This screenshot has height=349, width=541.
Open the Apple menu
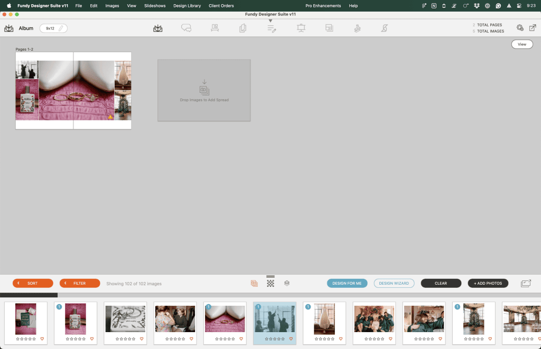(9, 5)
